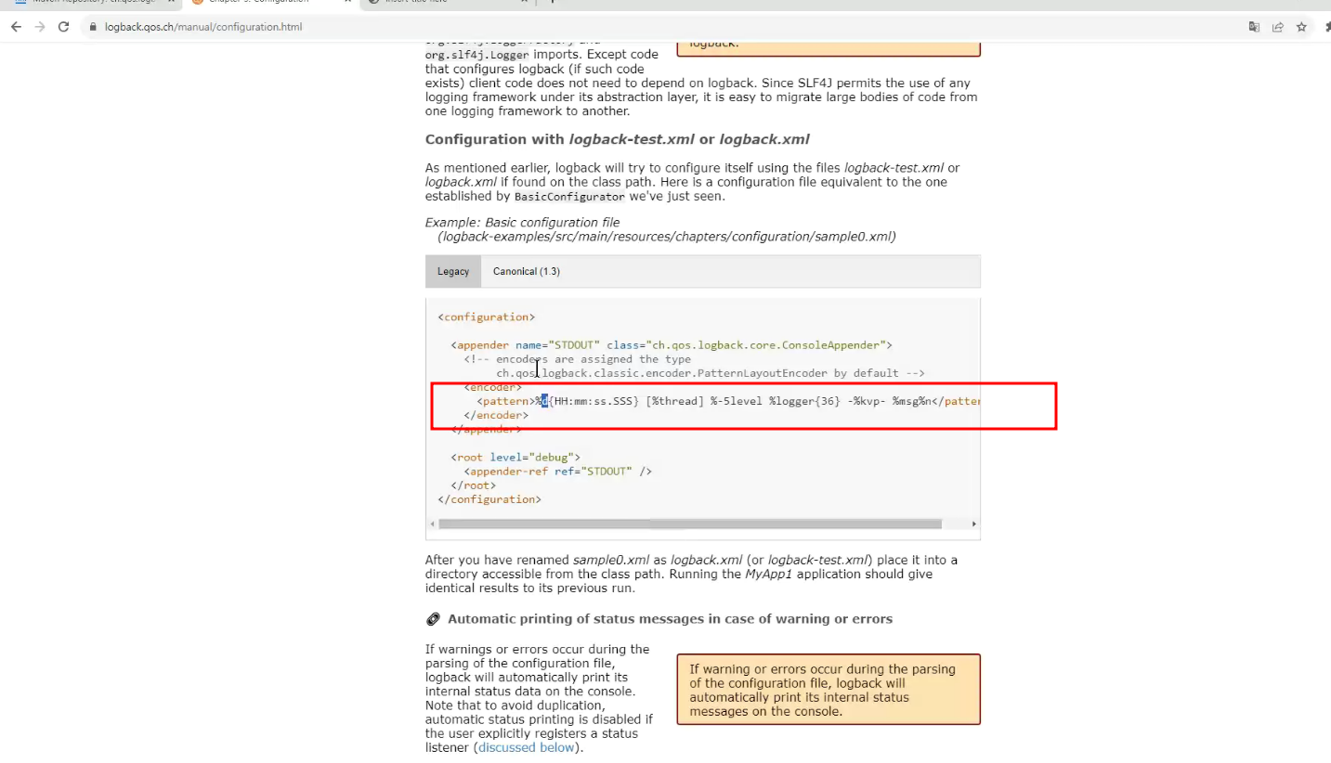Reload the logback configuration page
This screenshot has height=763, width=1331.
tap(63, 27)
